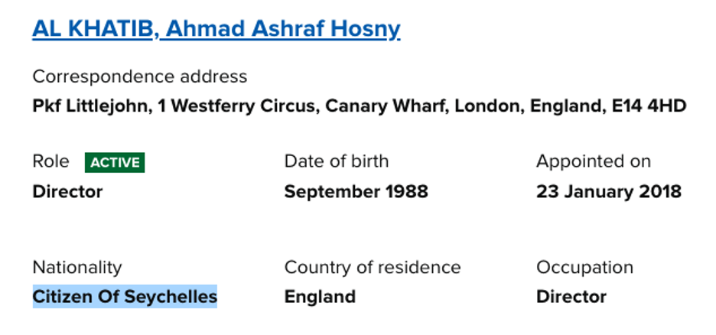This screenshot has height=335, width=716.
Task: Open the AL KHATIB, Ahmad Ashraf Hosny link
Action: point(216,29)
